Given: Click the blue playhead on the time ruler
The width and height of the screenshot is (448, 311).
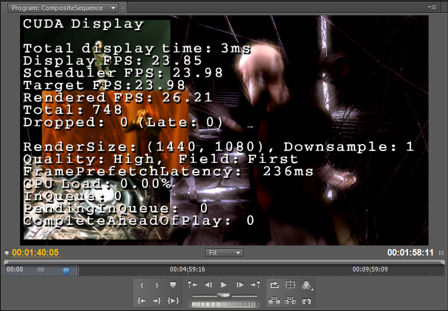Looking at the screenshot, I should click(x=66, y=271).
